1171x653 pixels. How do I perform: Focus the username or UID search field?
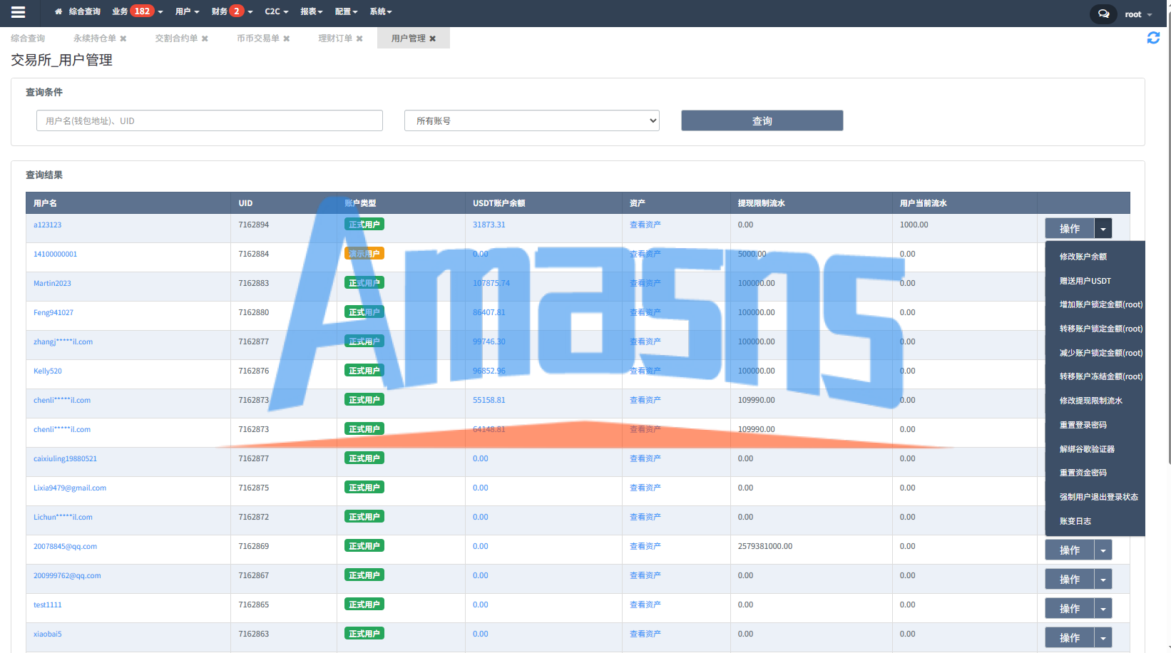tap(210, 120)
